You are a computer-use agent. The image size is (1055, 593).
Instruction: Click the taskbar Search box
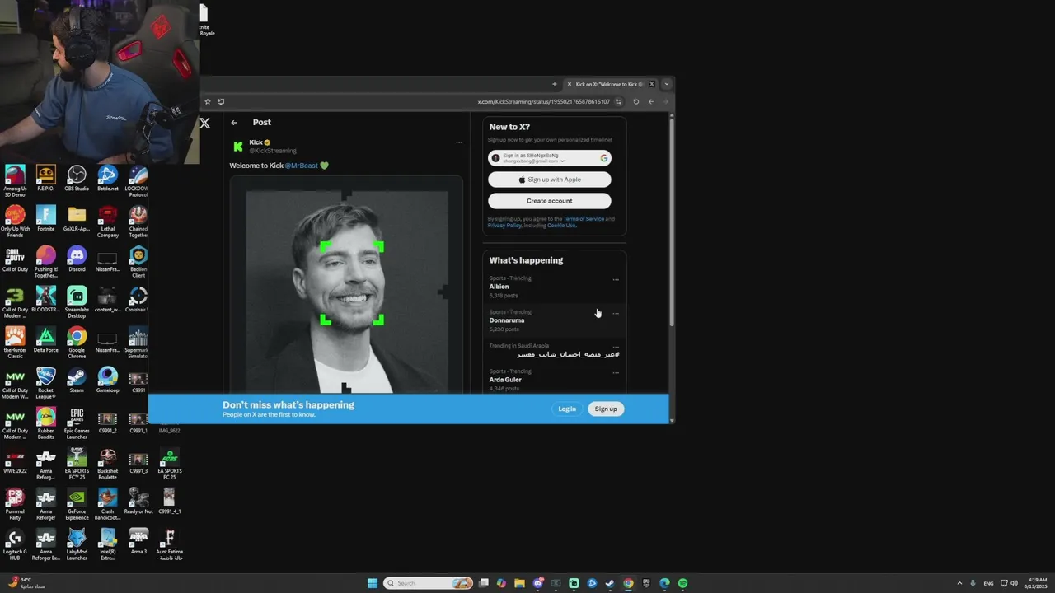point(429,583)
